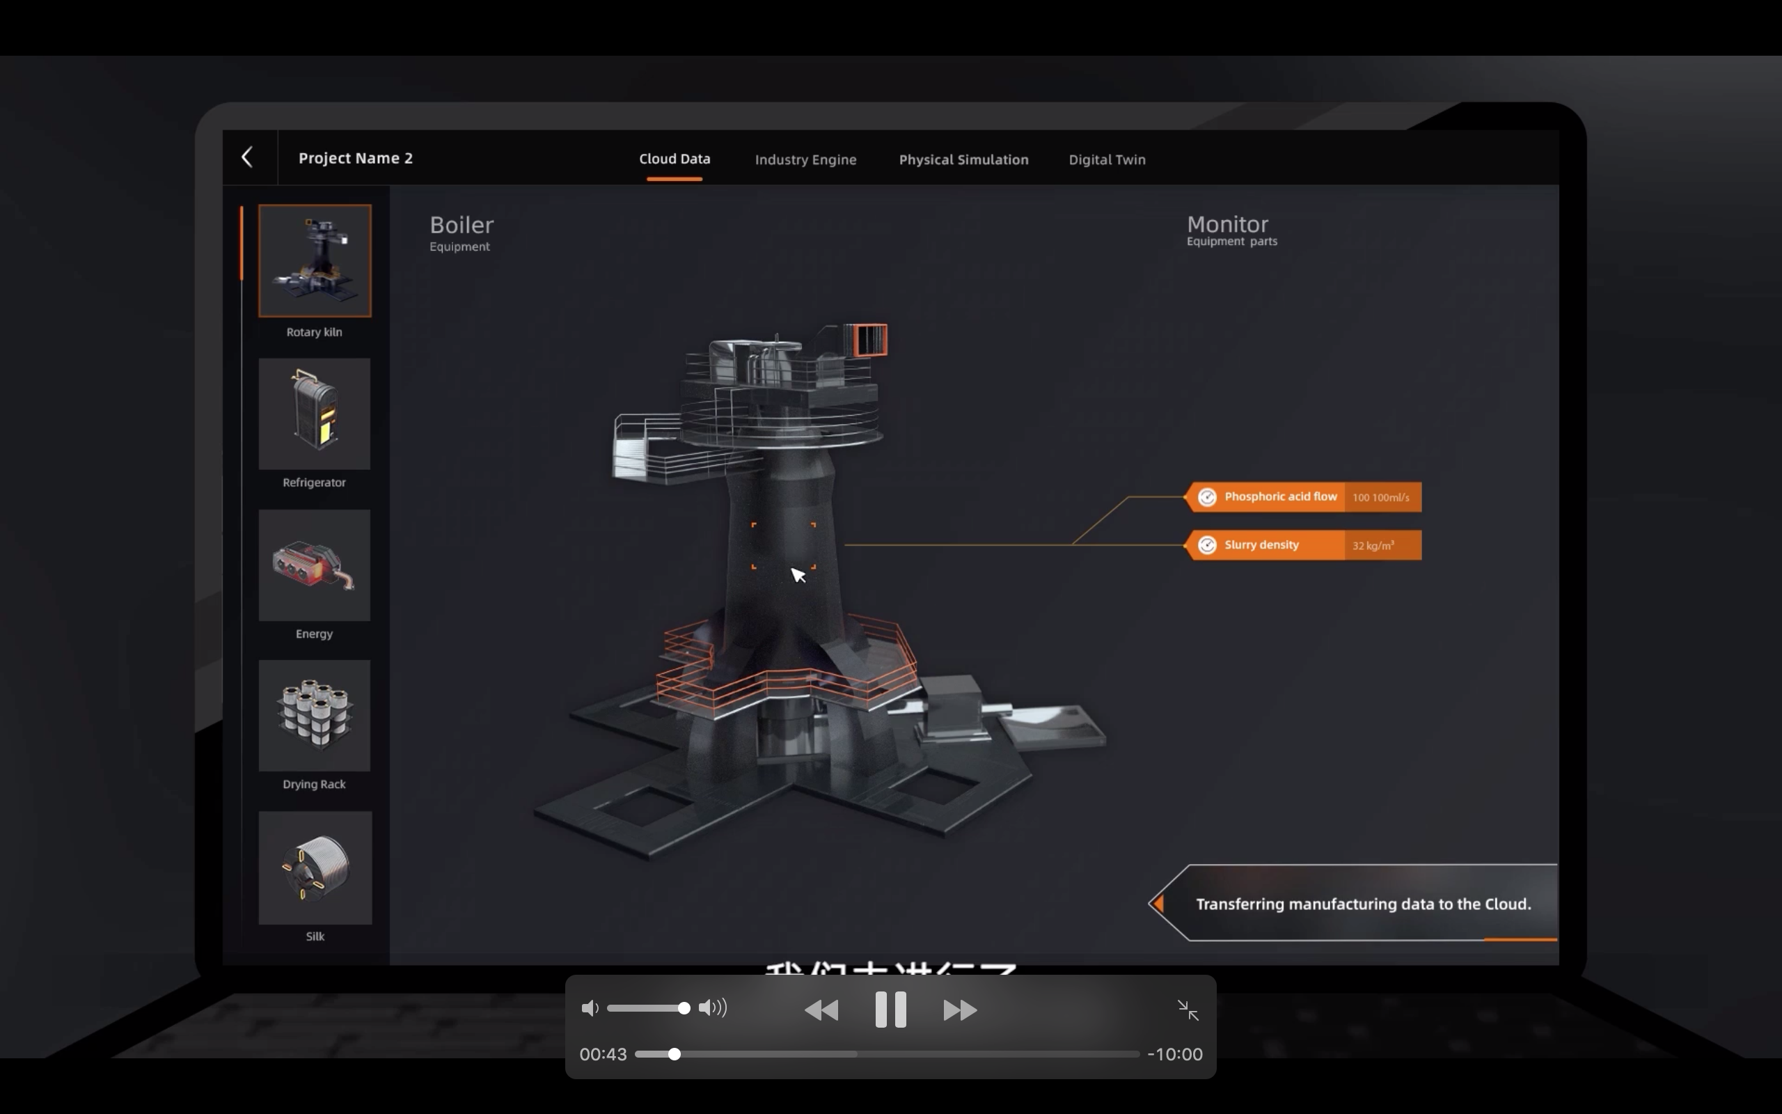Choose the Energy equipment icon
Screen dimensions: 1782x1114
point(315,565)
